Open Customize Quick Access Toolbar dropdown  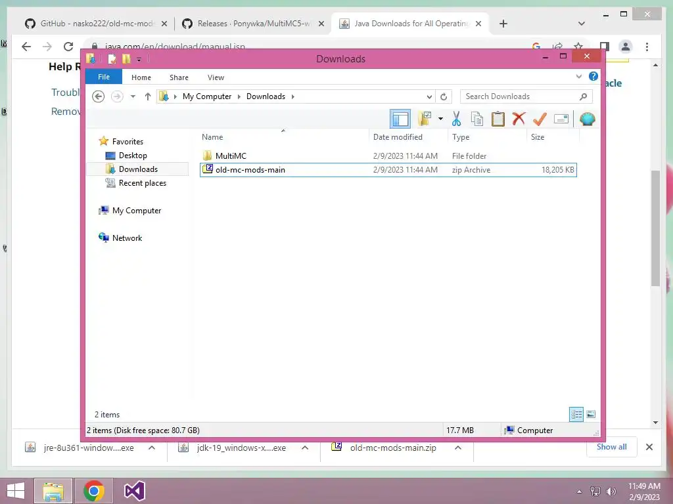pos(139,59)
